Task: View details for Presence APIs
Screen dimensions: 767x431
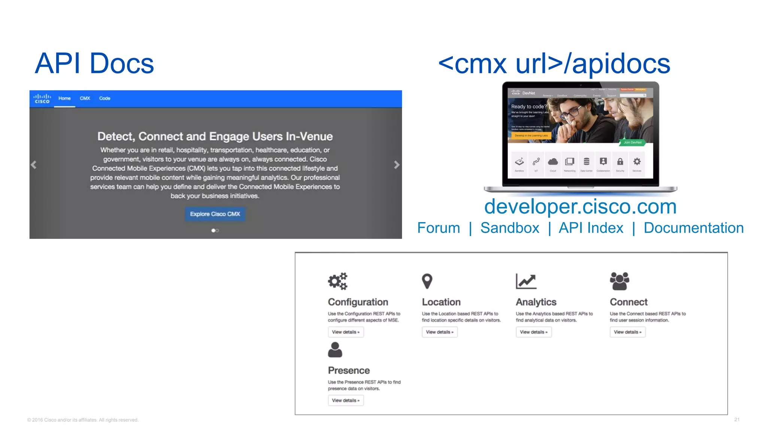Action: click(x=346, y=400)
